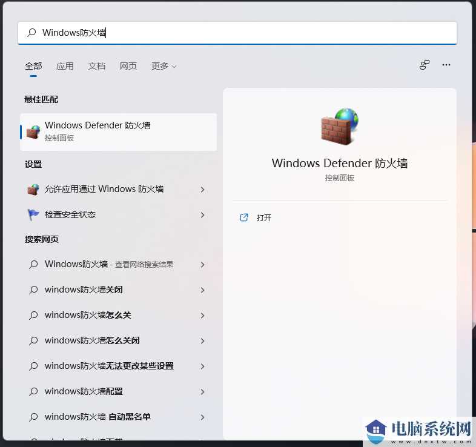Image resolution: width=476 pixels, height=447 pixels.
Task: Click search icon beside windows防火墙配置
Action: pyautogui.click(x=33, y=392)
